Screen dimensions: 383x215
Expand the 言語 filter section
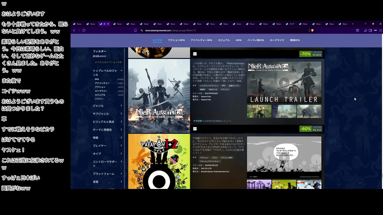click(x=108, y=182)
